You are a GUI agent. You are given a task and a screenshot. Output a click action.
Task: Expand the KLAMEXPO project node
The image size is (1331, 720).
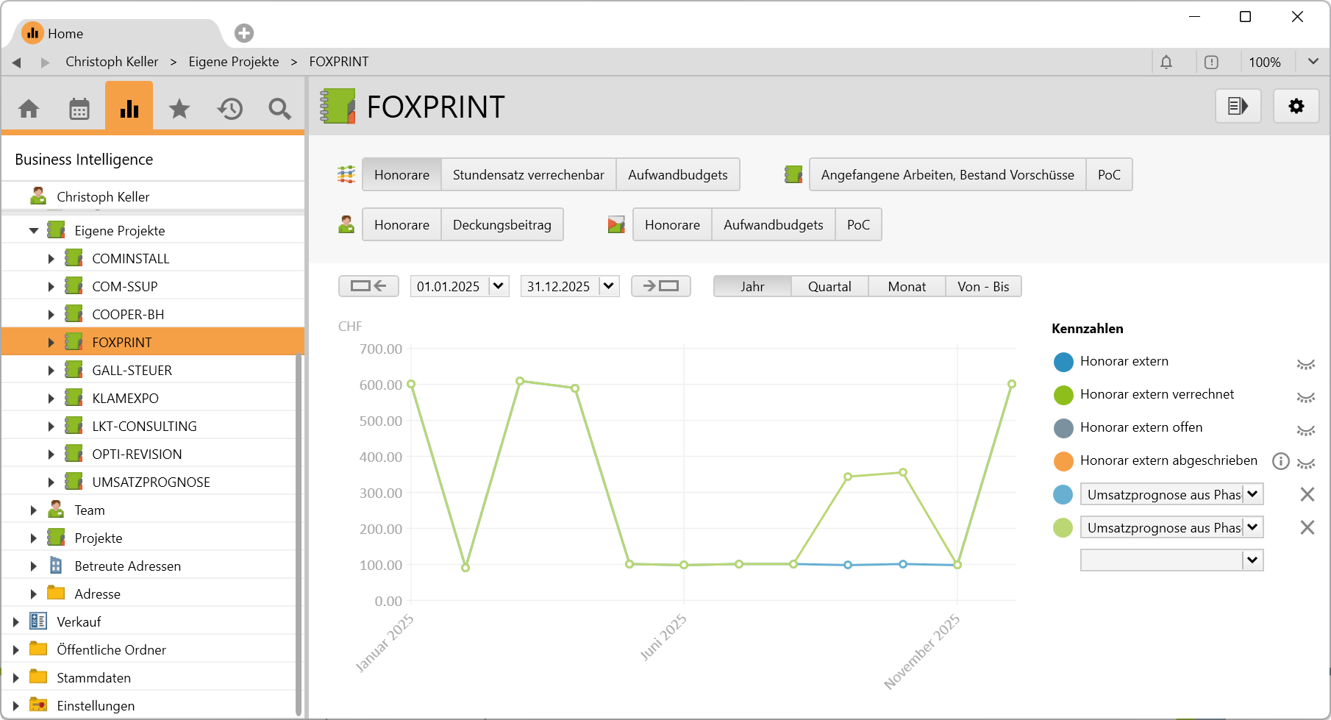[x=51, y=398]
